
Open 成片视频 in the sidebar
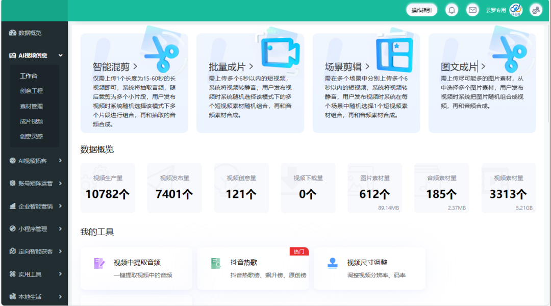coord(31,121)
